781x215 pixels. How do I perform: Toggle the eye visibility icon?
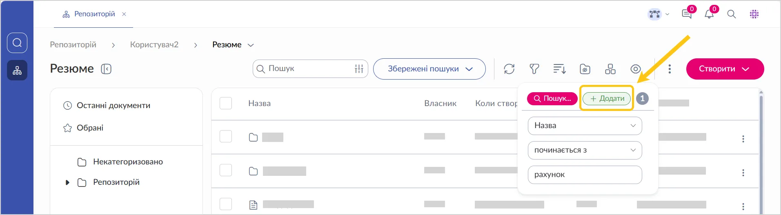(x=635, y=69)
